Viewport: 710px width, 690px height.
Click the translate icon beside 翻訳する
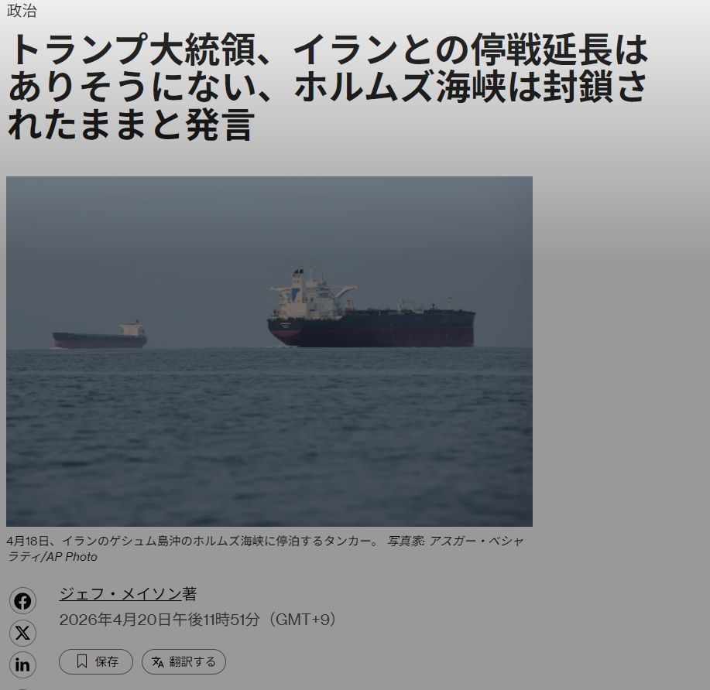158,661
